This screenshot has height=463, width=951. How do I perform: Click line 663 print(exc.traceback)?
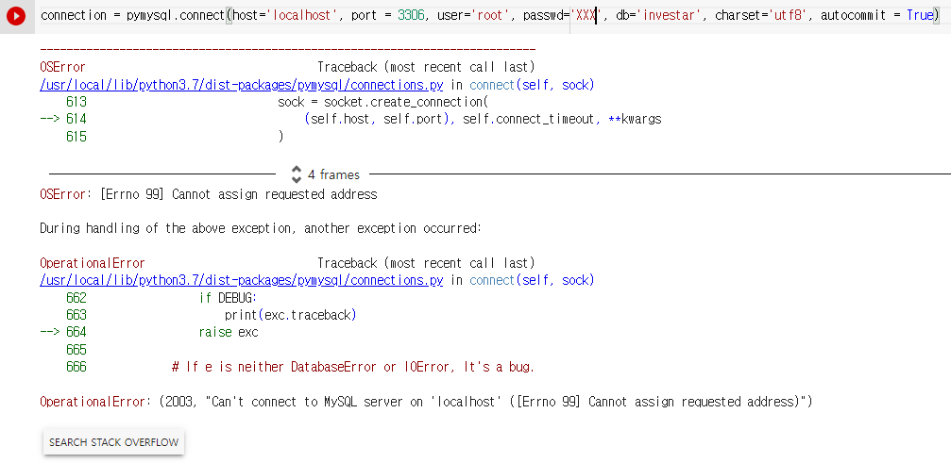coord(211,315)
